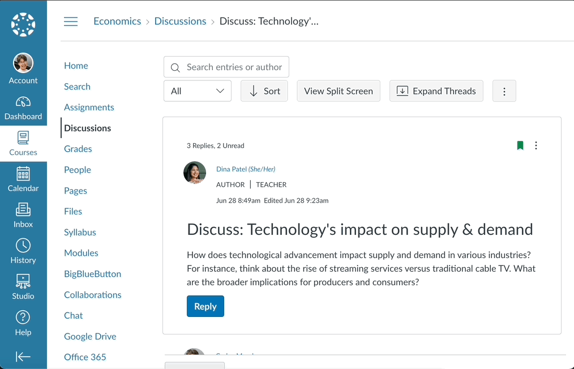Go to Home in course menu

pyautogui.click(x=76, y=66)
